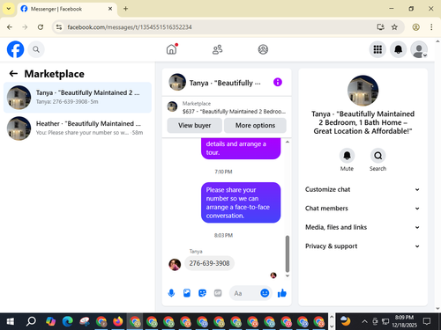Open the emoji picker smiley icon
This screenshot has width=441, height=330.
point(265,293)
